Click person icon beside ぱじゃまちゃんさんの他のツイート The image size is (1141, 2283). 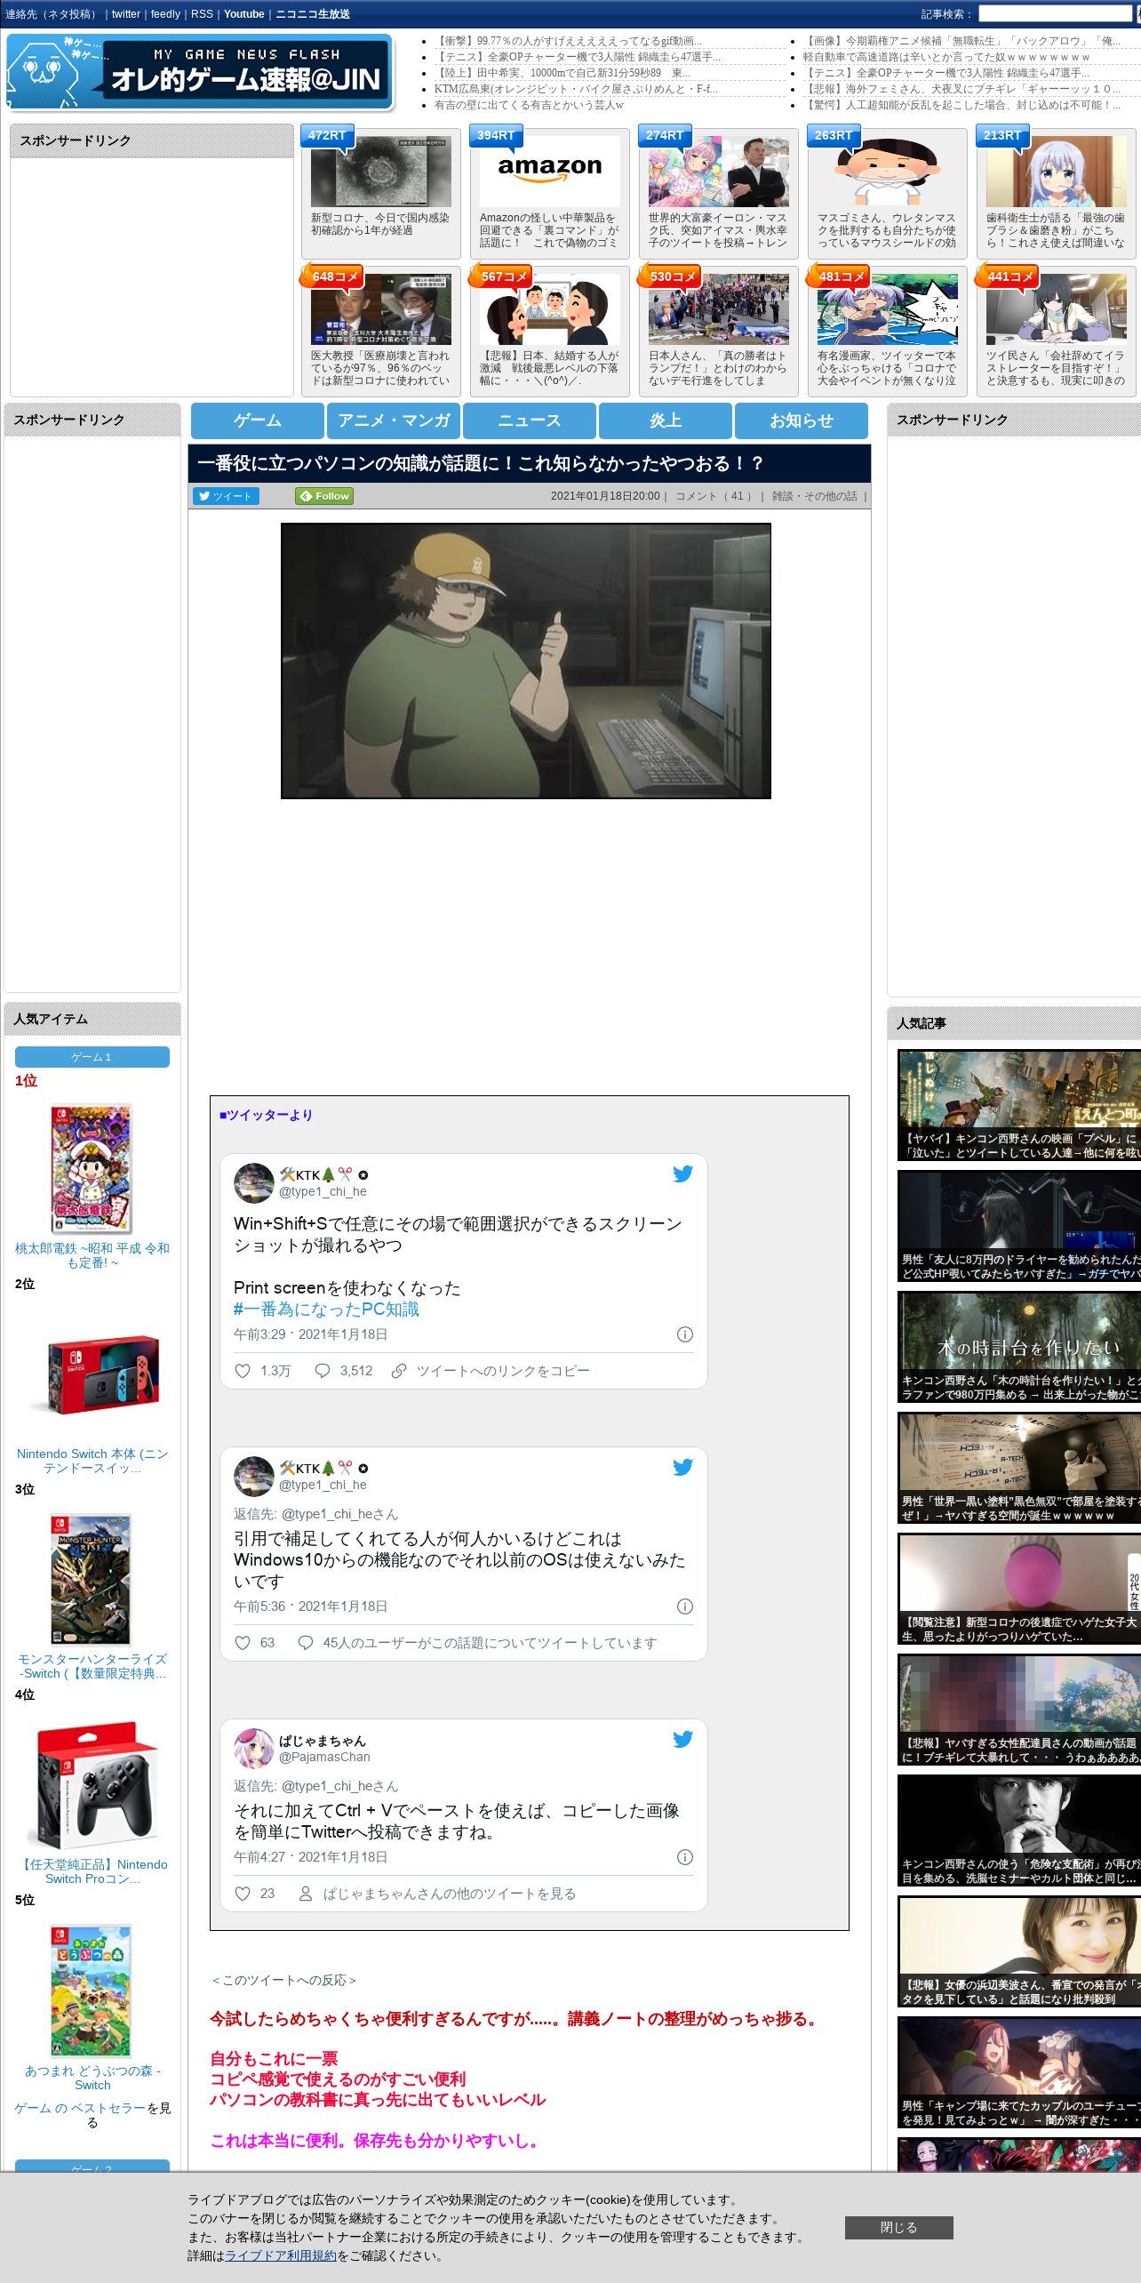(x=305, y=1894)
